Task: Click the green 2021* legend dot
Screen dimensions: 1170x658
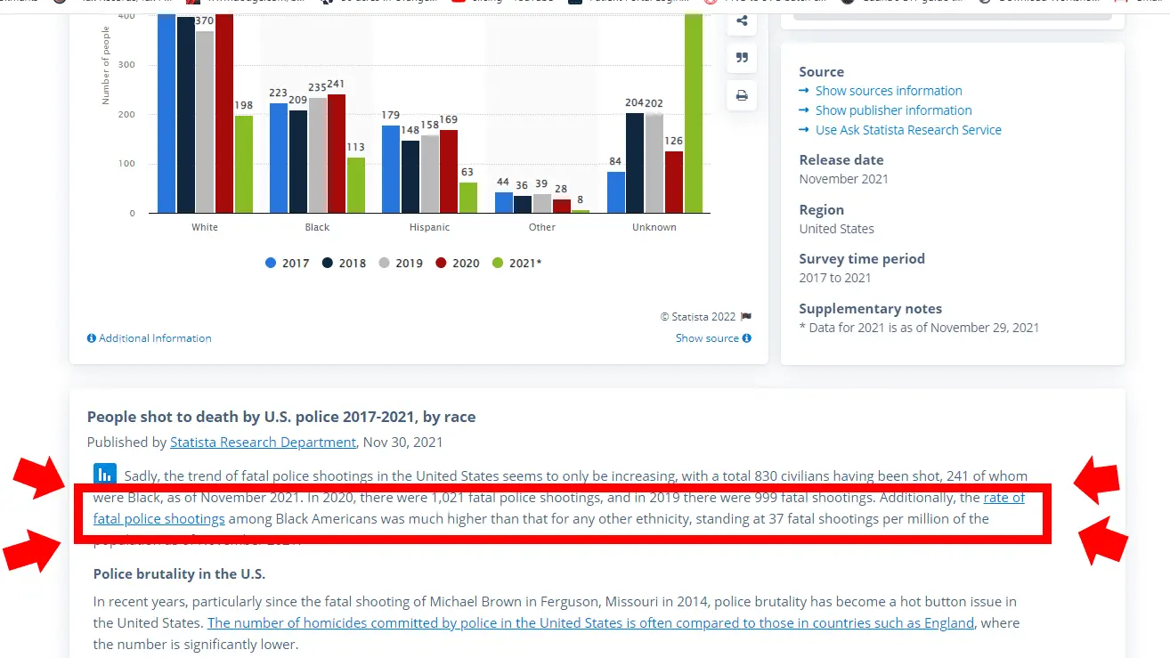Action: click(498, 264)
